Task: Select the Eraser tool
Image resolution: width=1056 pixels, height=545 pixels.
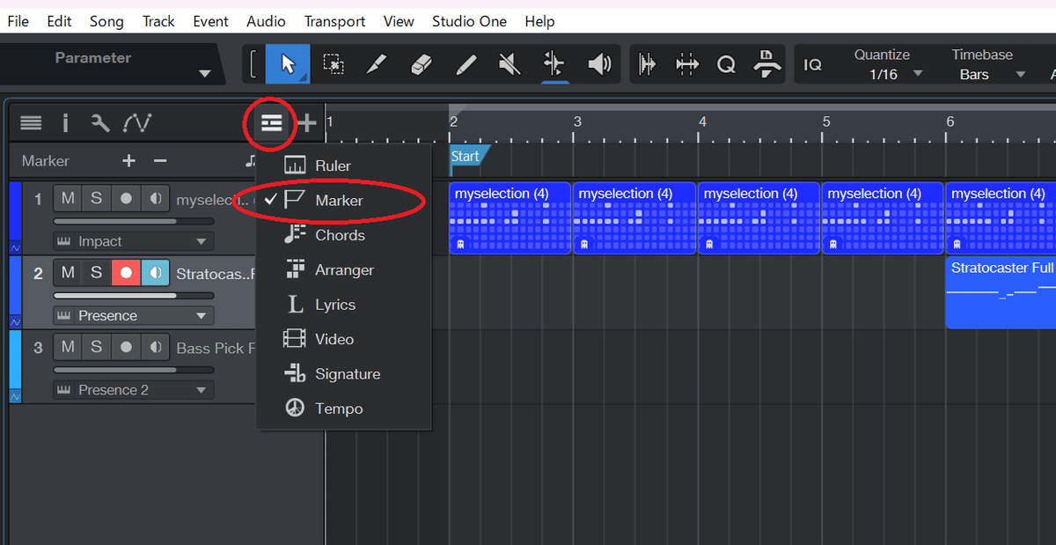Action: click(422, 63)
